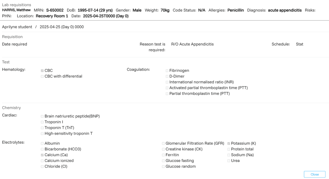
Task: Uncheck the Potassium (K) checkbox
Action: (x=229, y=144)
